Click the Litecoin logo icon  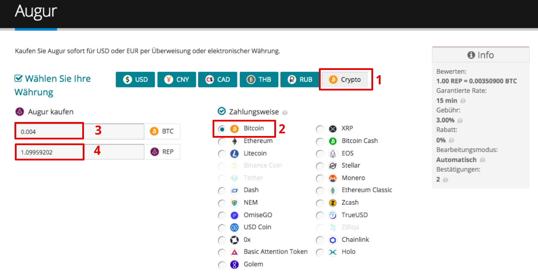tap(234, 154)
